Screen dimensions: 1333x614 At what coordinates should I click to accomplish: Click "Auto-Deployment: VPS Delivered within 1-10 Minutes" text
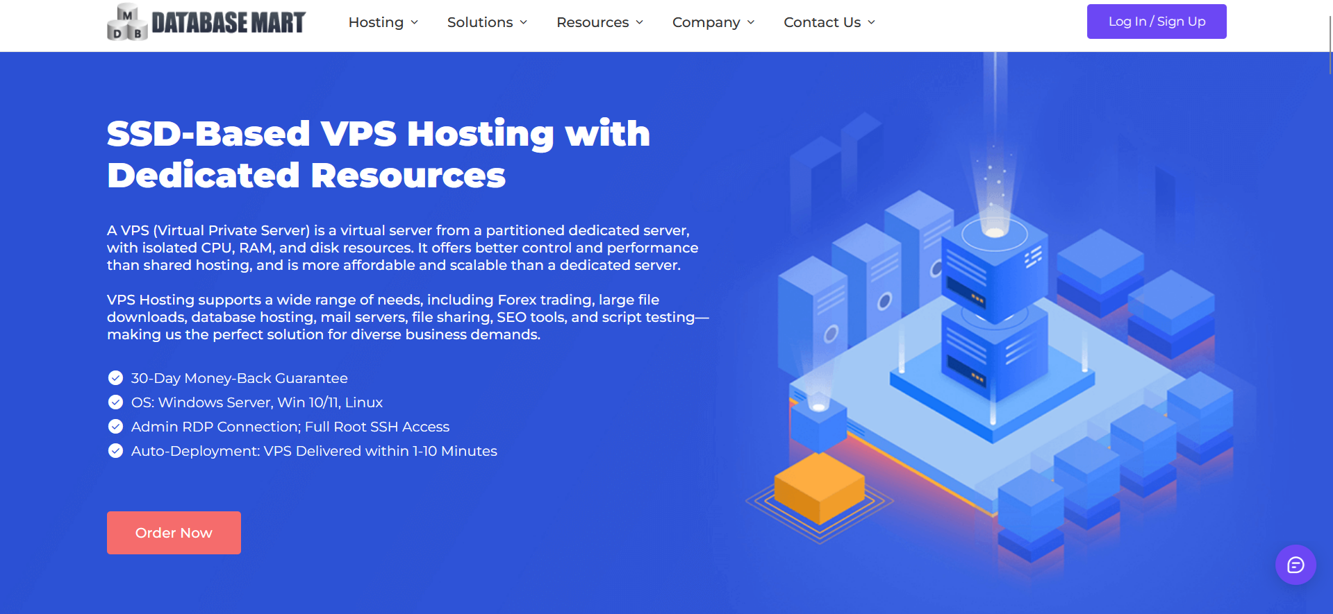click(x=314, y=451)
